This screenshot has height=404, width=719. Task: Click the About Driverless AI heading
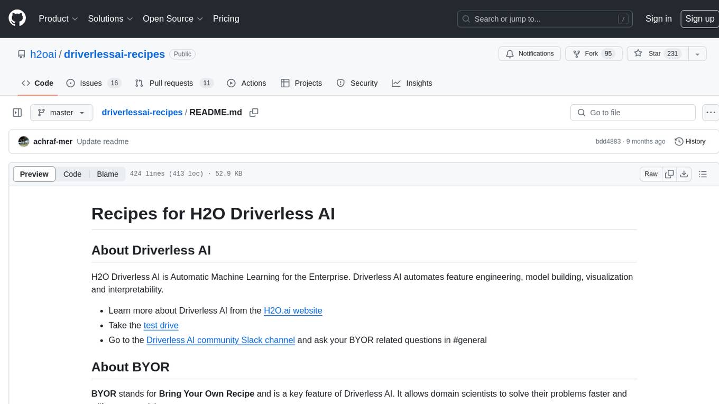(x=151, y=250)
